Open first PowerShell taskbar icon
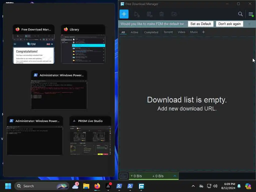Image resolution: width=256 pixels, height=192 pixels. point(119,186)
